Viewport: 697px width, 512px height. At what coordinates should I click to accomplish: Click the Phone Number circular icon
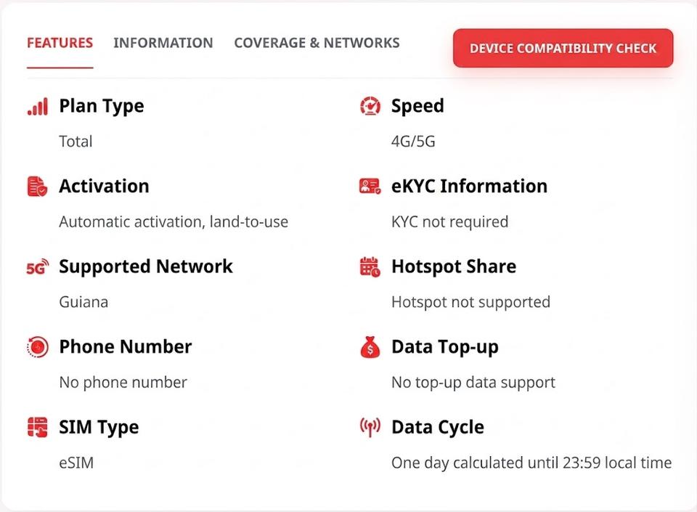click(x=37, y=347)
